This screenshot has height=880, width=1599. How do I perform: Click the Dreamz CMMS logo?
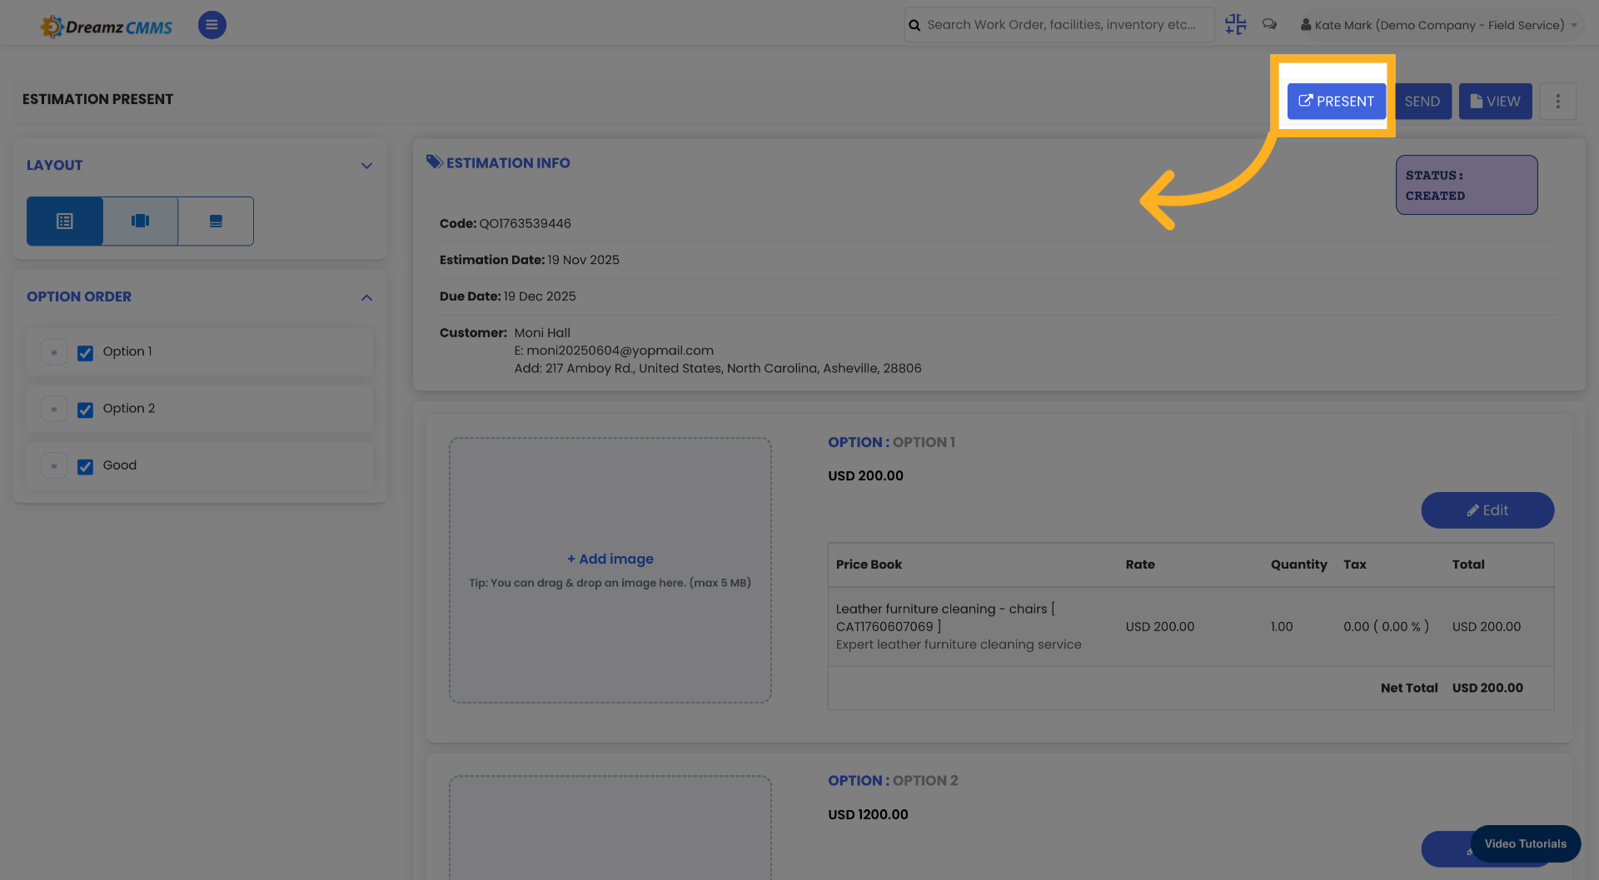(x=107, y=27)
